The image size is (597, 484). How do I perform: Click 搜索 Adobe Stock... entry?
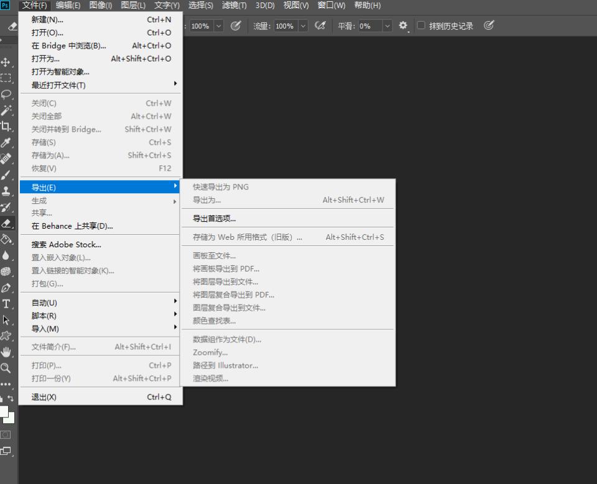click(x=67, y=245)
